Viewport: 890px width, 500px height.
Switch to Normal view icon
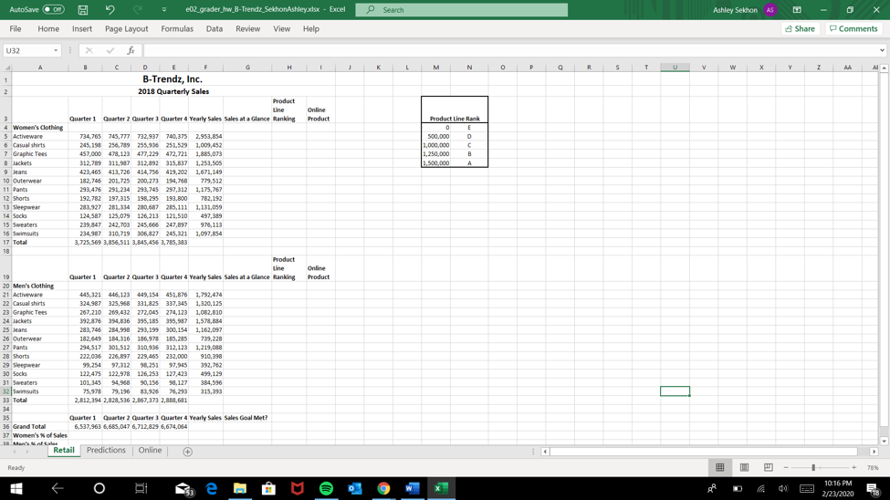(x=719, y=468)
